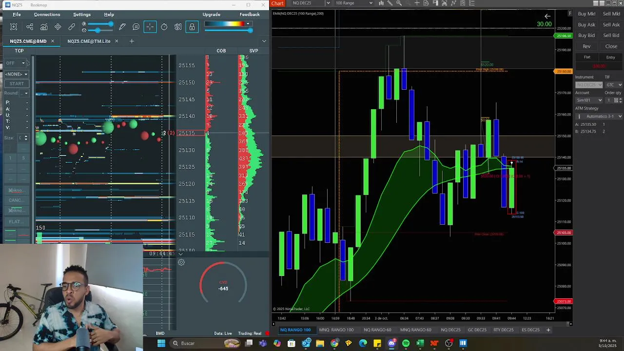The width and height of the screenshot is (624, 351).
Task: Select the drawing tools pencil in NinjaTrader
Action: click(390, 3)
